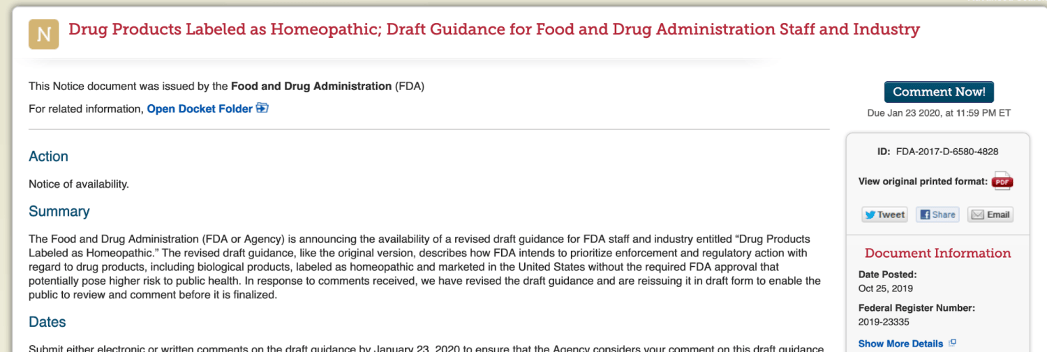Click the Document Information panel heading
1047x352 pixels.
coord(937,253)
